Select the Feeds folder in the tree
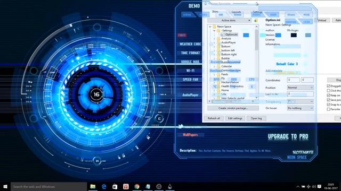This screenshot has height=191, width=341. tap(225, 74)
